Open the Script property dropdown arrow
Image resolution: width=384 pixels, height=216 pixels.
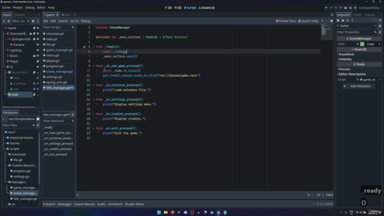[380, 80]
